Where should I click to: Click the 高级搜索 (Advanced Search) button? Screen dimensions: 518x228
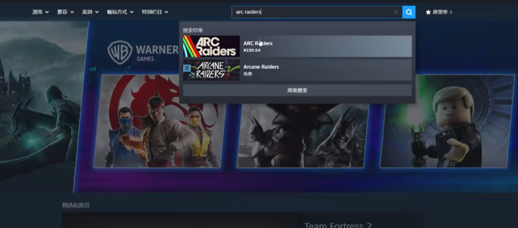pyautogui.click(x=297, y=90)
